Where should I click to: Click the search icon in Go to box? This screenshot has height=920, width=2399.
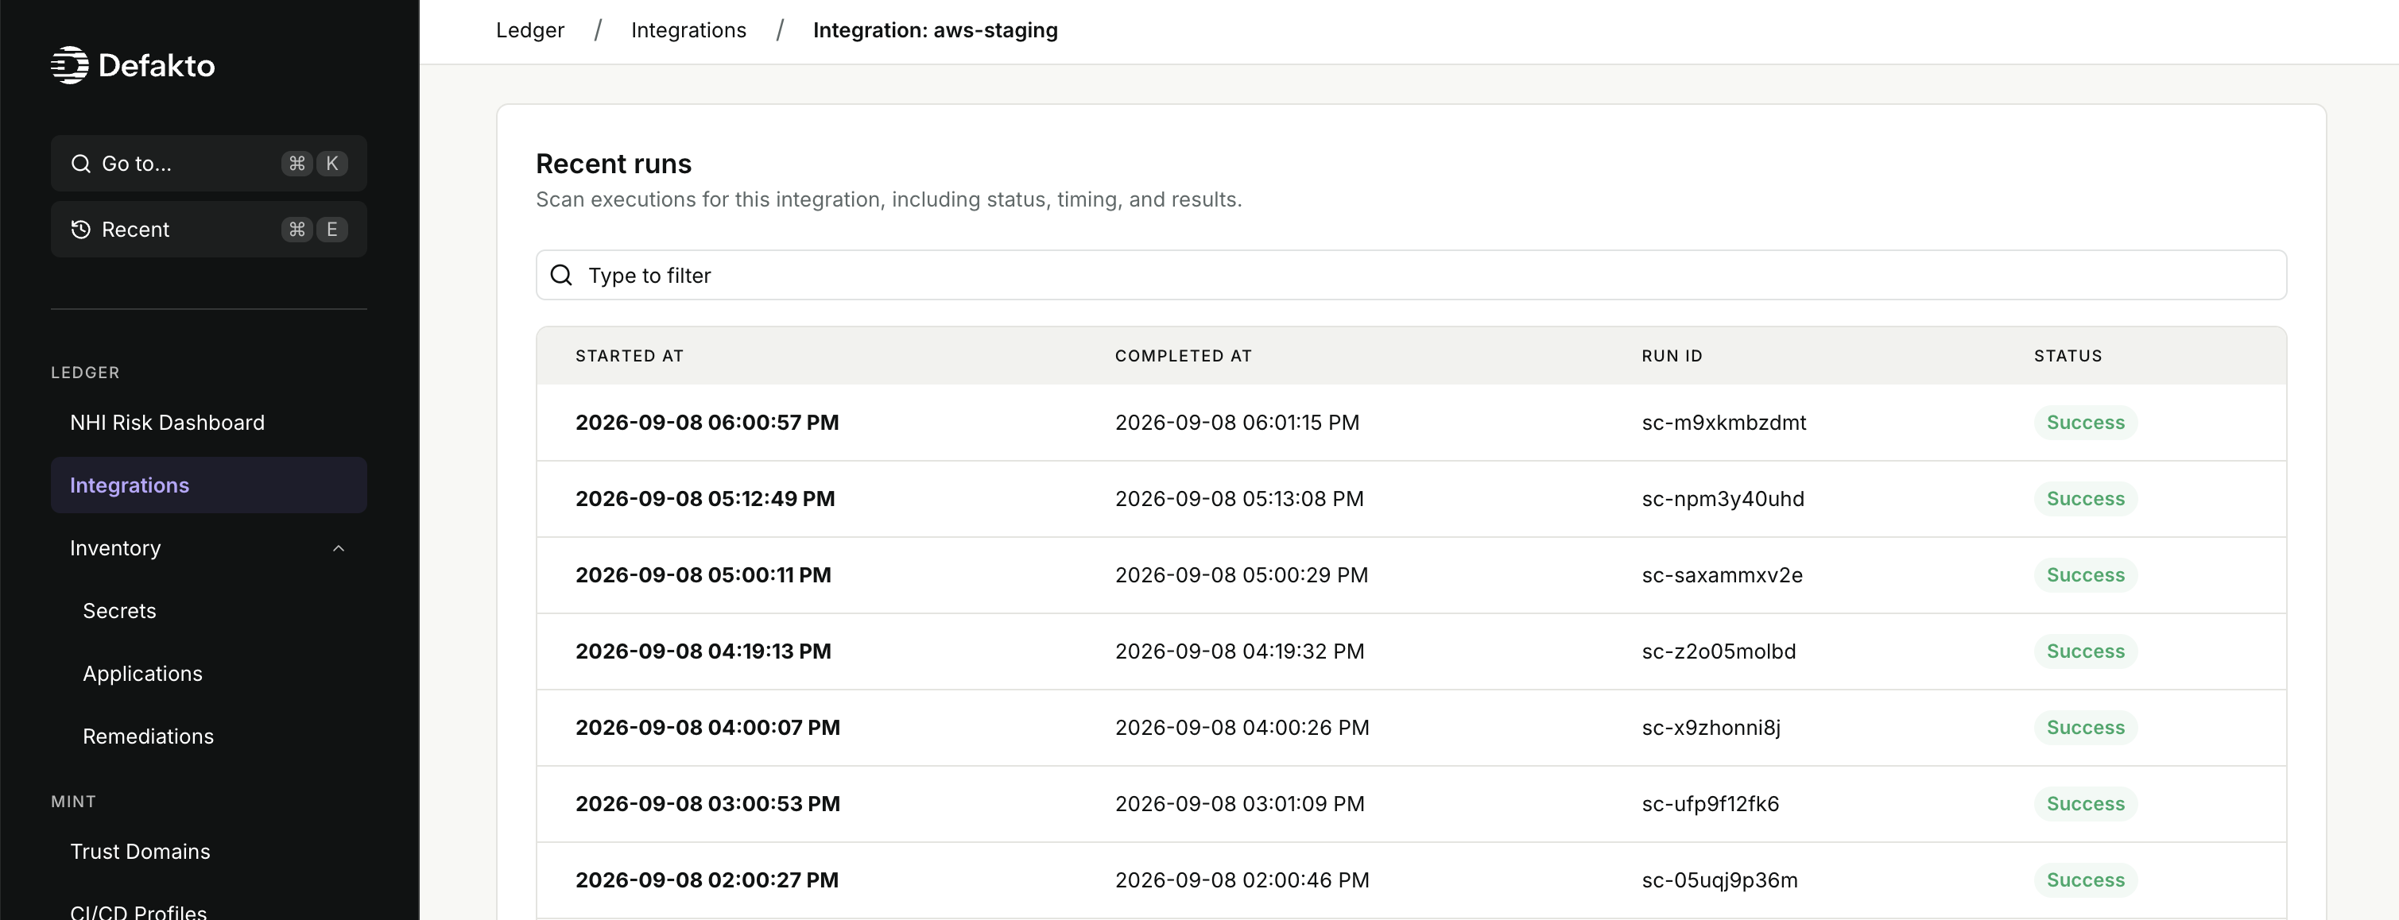click(x=81, y=164)
